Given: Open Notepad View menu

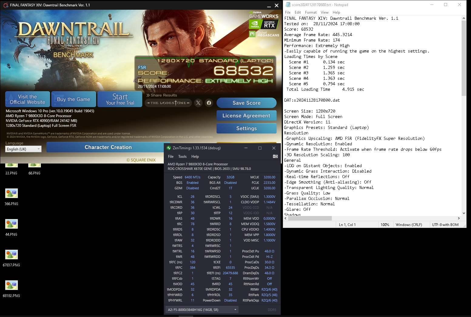Looking at the screenshot, I should click(x=325, y=12).
